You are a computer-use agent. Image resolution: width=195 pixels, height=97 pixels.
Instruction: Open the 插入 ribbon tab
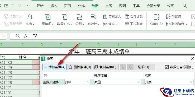tap(54, 6)
